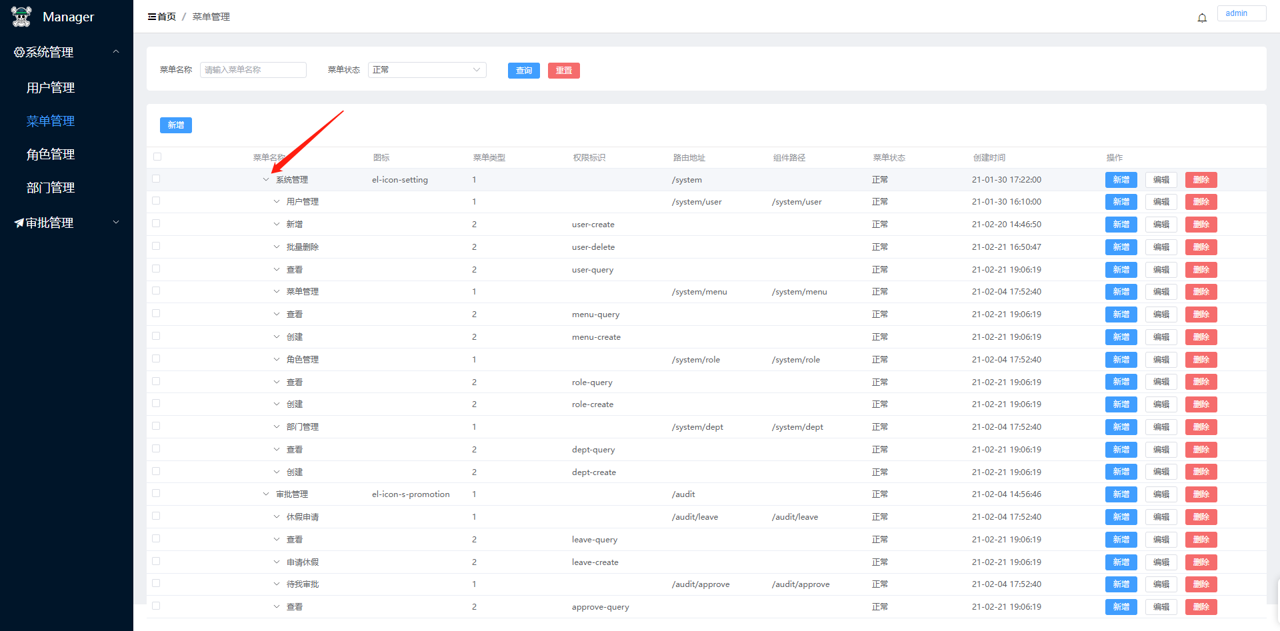
Task: Click 删除 in the user-create row
Action: click(1201, 225)
